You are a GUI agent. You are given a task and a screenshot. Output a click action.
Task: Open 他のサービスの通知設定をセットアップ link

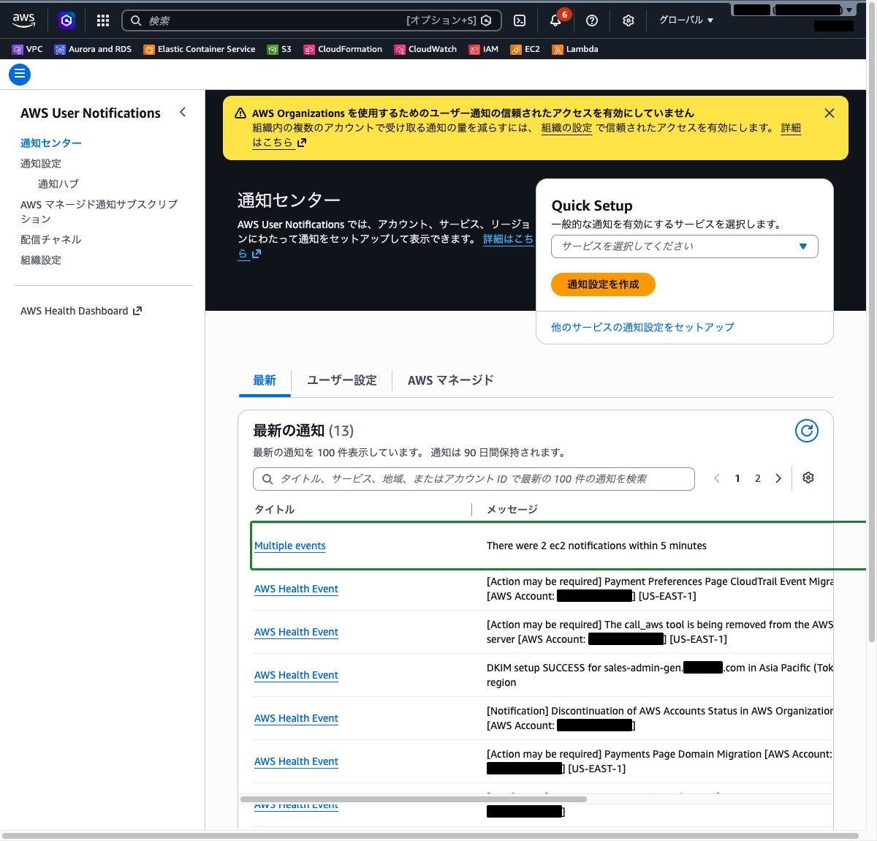click(x=642, y=328)
